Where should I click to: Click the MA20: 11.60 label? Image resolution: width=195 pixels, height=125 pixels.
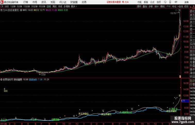point(51,10)
